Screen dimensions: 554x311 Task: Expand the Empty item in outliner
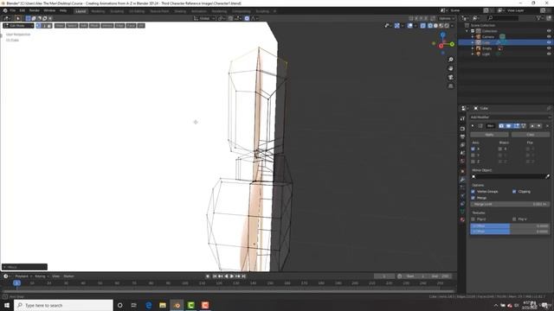(473, 48)
